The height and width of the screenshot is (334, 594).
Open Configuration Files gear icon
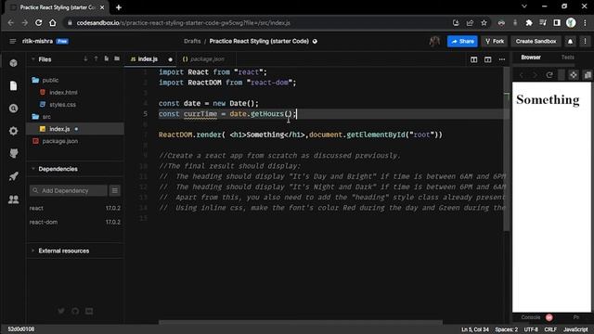(x=13, y=131)
